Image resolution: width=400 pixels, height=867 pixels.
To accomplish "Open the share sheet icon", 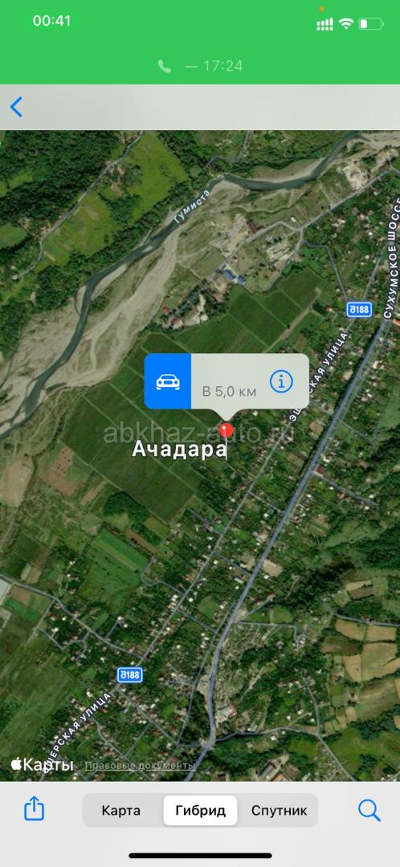I will 34,809.
